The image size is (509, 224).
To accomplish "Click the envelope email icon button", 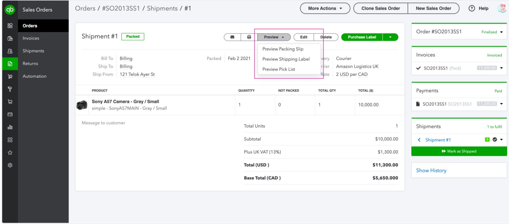I will click(232, 37).
